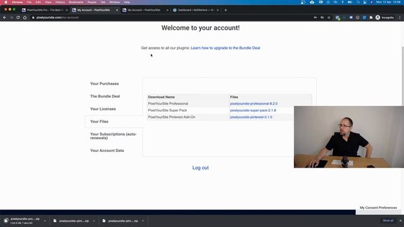The width and height of the screenshot is (404, 227).
Task: Open the Chrome menu in the menu bar
Action: click(x=17, y=2)
